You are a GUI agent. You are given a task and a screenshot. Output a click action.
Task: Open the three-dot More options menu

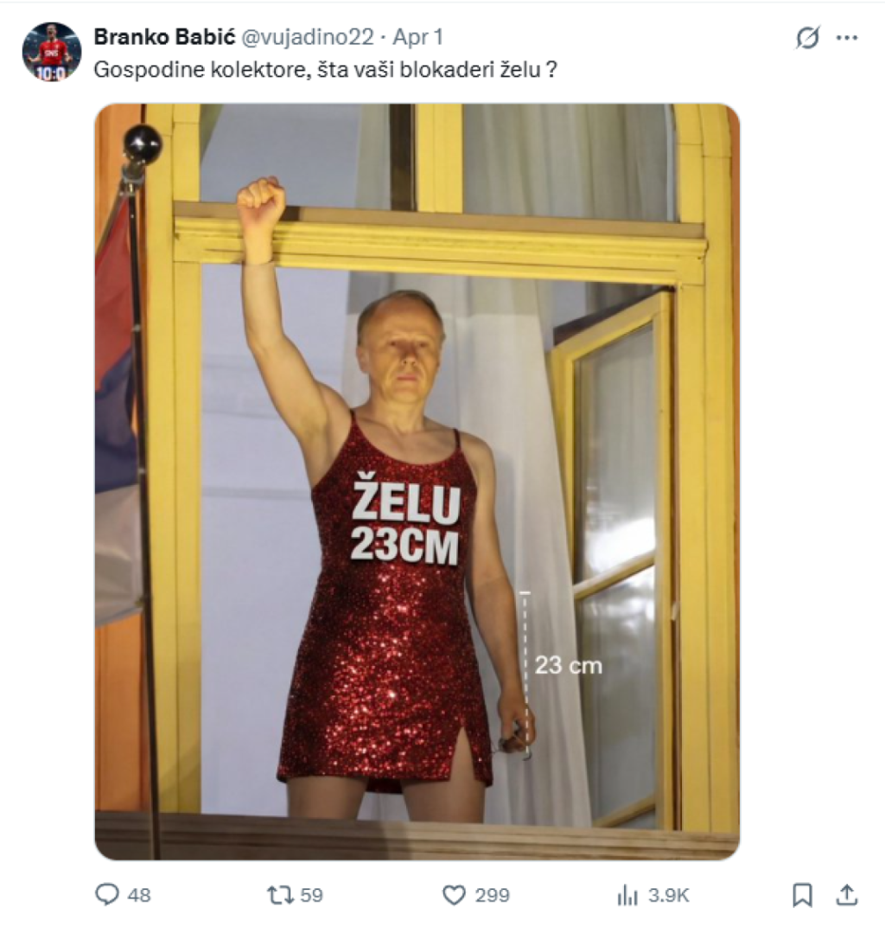[x=847, y=38]
